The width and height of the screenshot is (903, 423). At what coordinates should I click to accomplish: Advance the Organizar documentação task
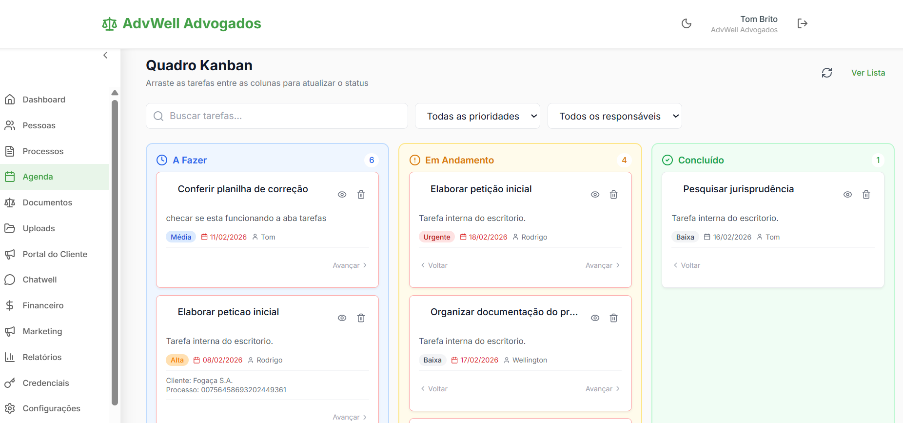point(603,389)
